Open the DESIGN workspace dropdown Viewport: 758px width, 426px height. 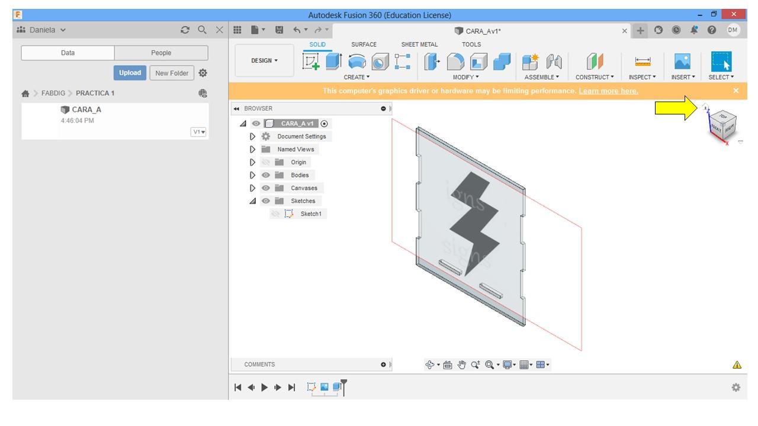[264, 60]
